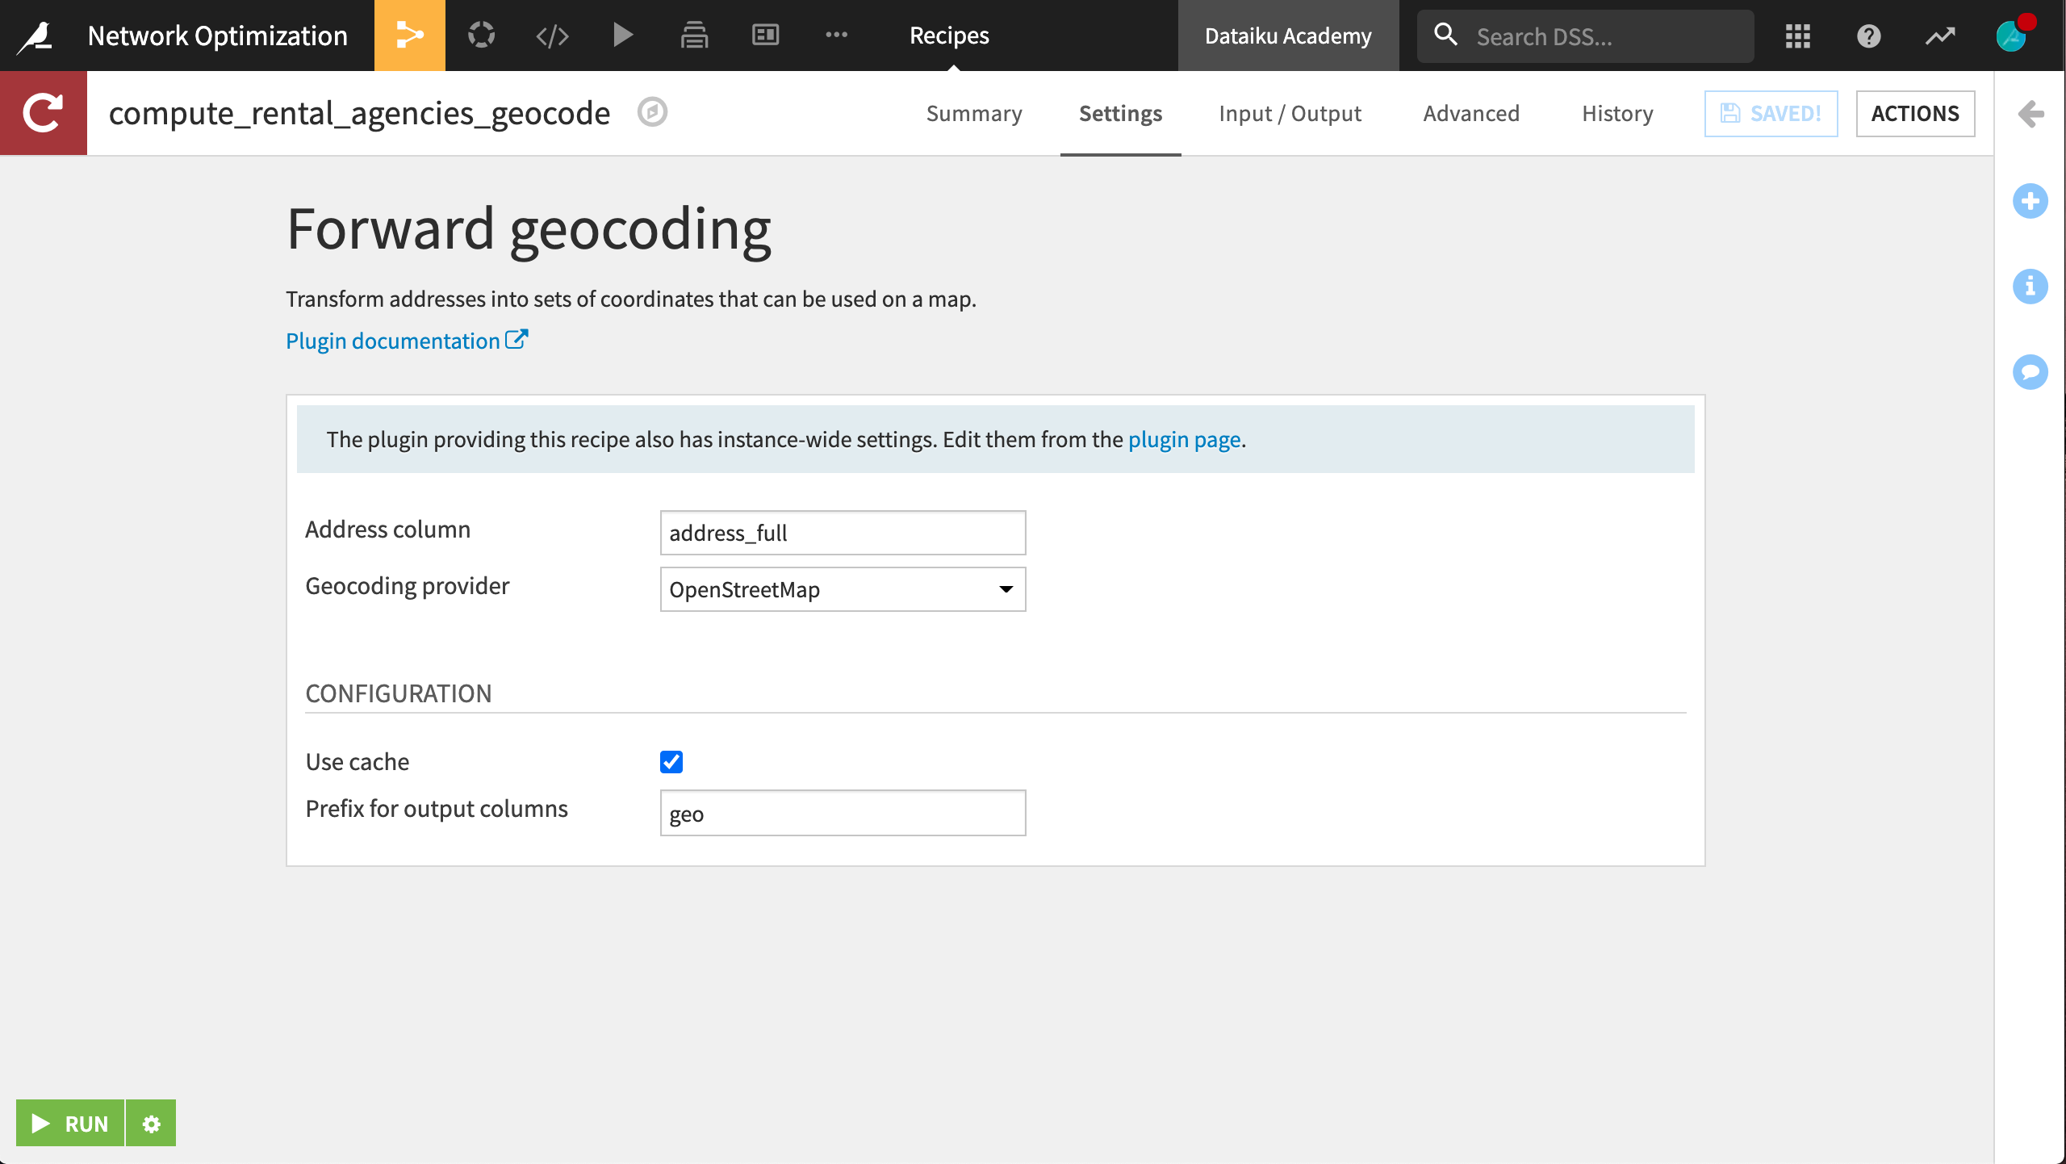Open the Geocoding provider dropdown
The image size is (2066, 1164).
coord(843,589)
